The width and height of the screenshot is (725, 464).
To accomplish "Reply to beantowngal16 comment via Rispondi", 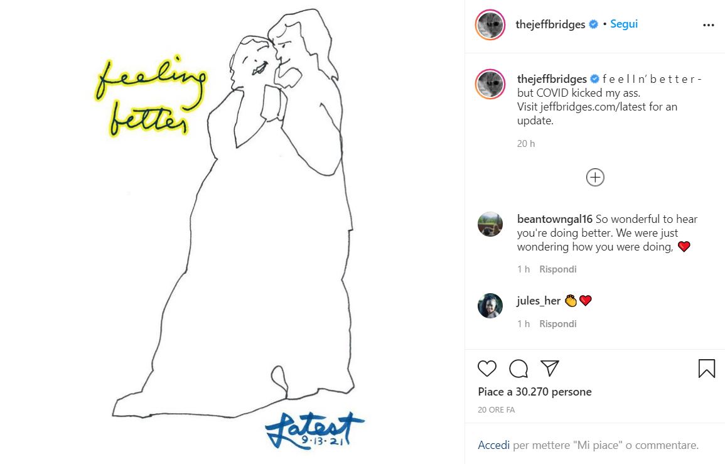I will [x=557, y=269].
